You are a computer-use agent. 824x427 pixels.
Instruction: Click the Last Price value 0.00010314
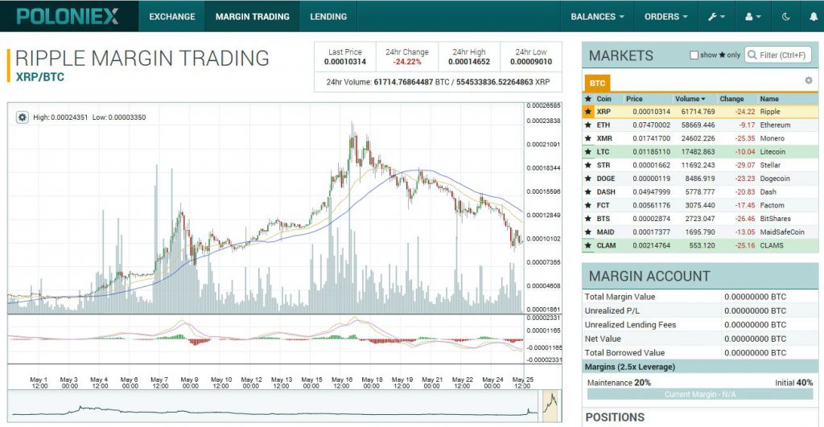click(344, 62)
